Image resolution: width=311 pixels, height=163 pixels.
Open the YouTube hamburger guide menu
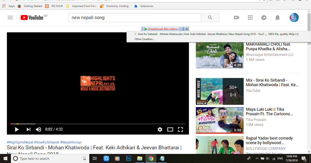10,18
